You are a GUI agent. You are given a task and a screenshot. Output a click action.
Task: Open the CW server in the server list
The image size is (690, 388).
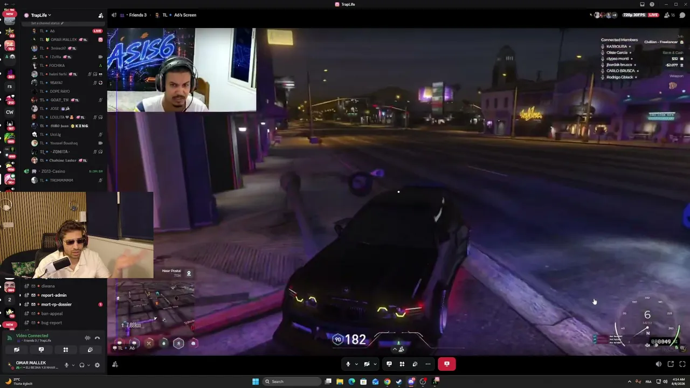coord(10,112)
